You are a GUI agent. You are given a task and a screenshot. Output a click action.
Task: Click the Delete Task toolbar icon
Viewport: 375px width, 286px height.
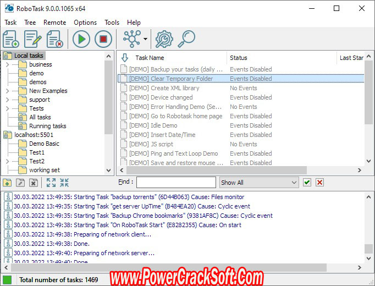pyautogui.click(x=54, y=39)
